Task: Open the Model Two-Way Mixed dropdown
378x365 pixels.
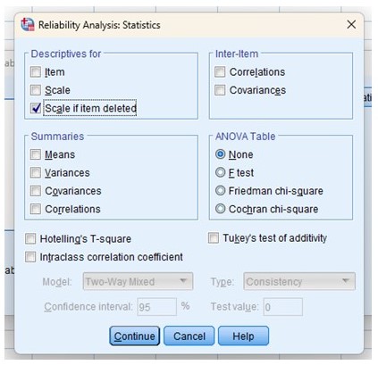Action: click(138, 281)
